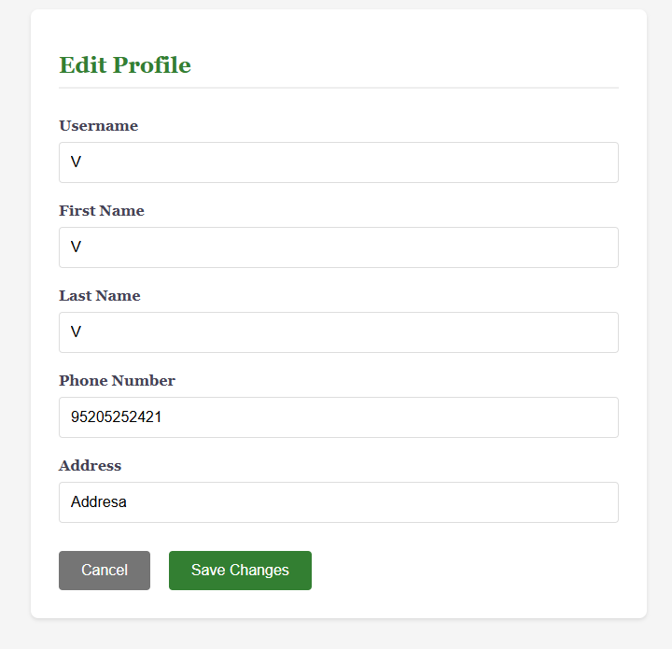
Task: Click the V value in Username
Action: pyautogui.click(x=77, y=162)
